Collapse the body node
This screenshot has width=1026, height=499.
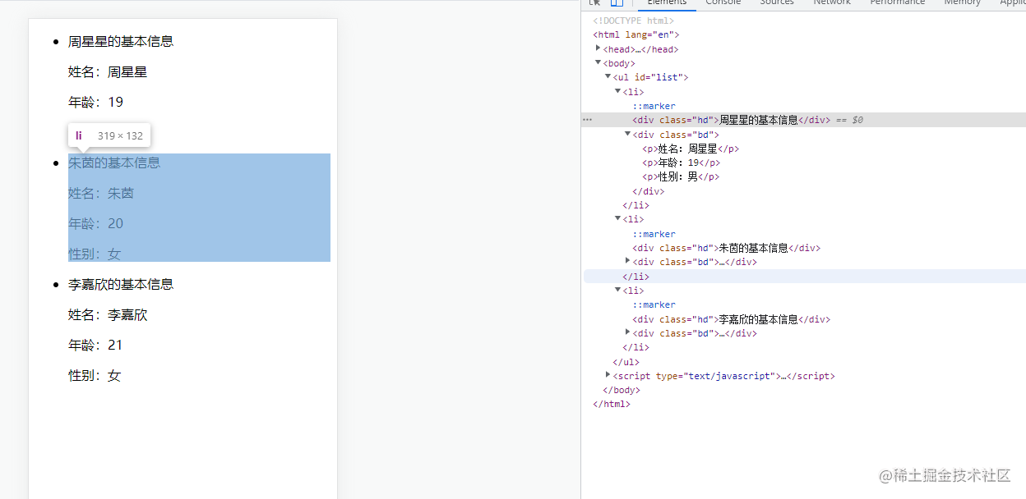pyautogui.click(x=598, y=62)
